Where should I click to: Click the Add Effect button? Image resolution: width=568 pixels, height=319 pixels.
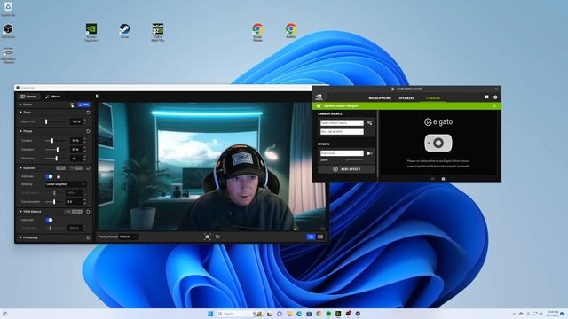click(347, 169)
